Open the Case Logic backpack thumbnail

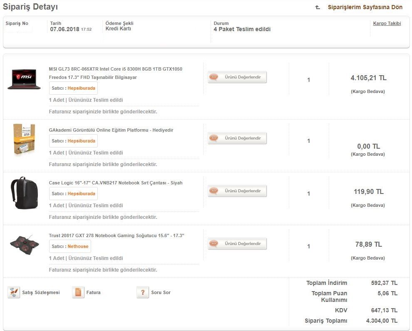[24, 193]
